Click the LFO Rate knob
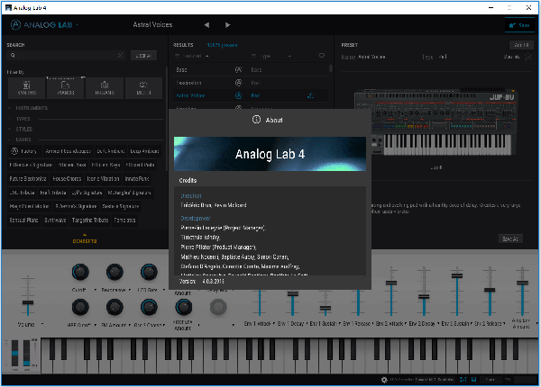The width and height of the screenshot is (541, 387). coord(149,272)
